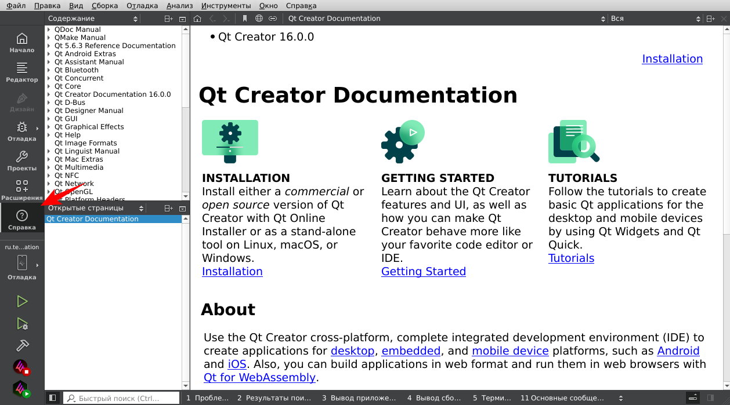
Task: Select the Справка help mode
Action: (22, 221)
